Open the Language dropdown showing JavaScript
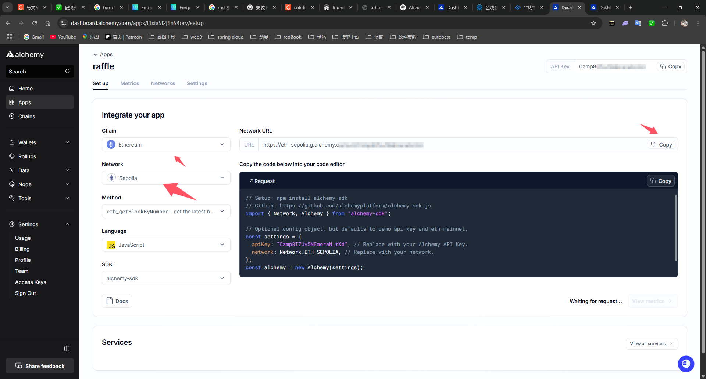The image size is (706, 379). click(x=166, y=245)
